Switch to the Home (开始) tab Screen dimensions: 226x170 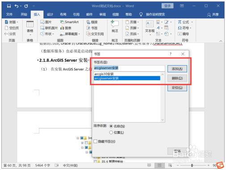tap(24, 14)
